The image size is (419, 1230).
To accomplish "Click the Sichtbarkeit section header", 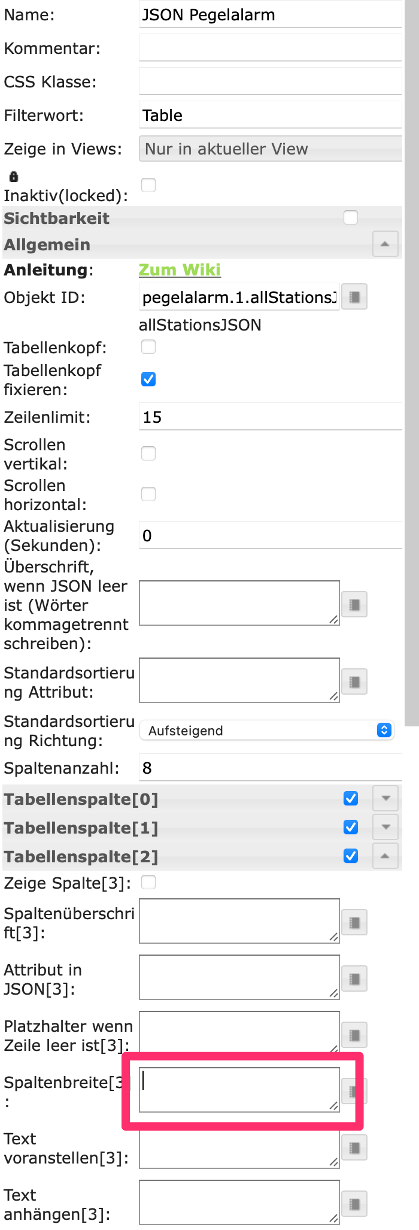I will pyautogui.click(x=57, y=219).
